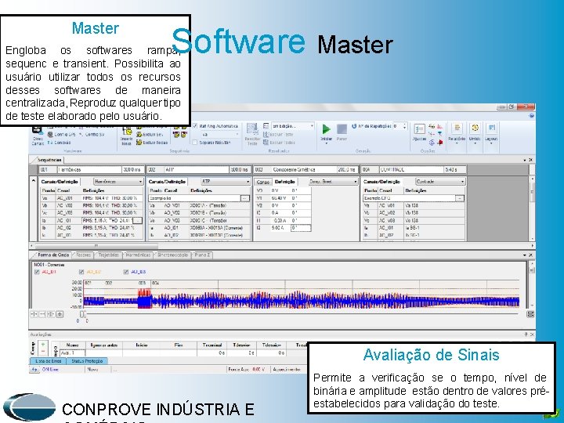Toggle Separar Níbs/Bin checkbox

[x=195, y=143]
